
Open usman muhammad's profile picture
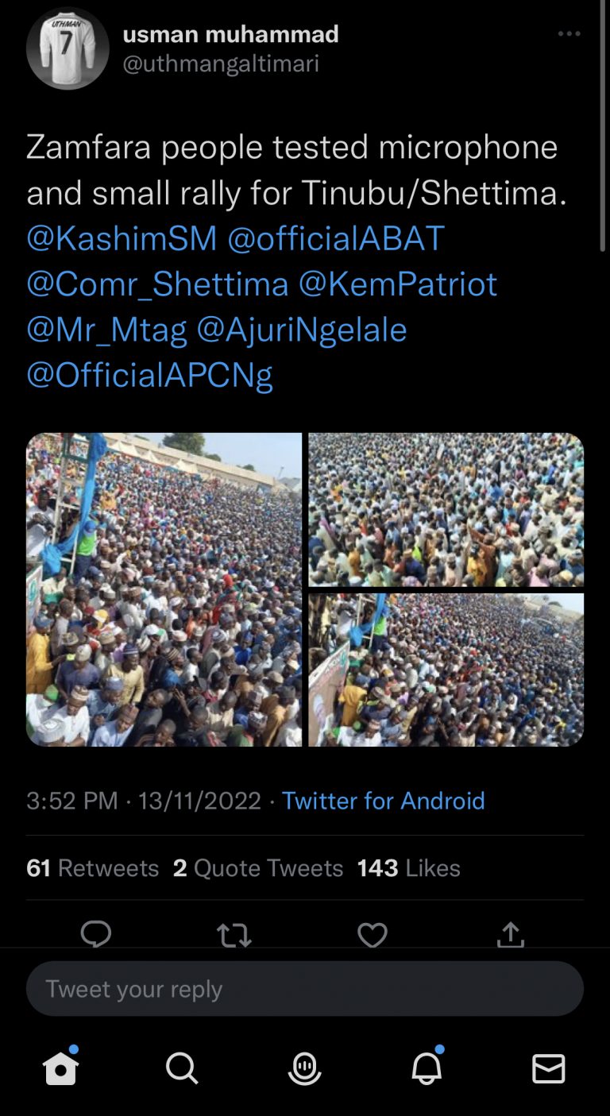(68, 48)
